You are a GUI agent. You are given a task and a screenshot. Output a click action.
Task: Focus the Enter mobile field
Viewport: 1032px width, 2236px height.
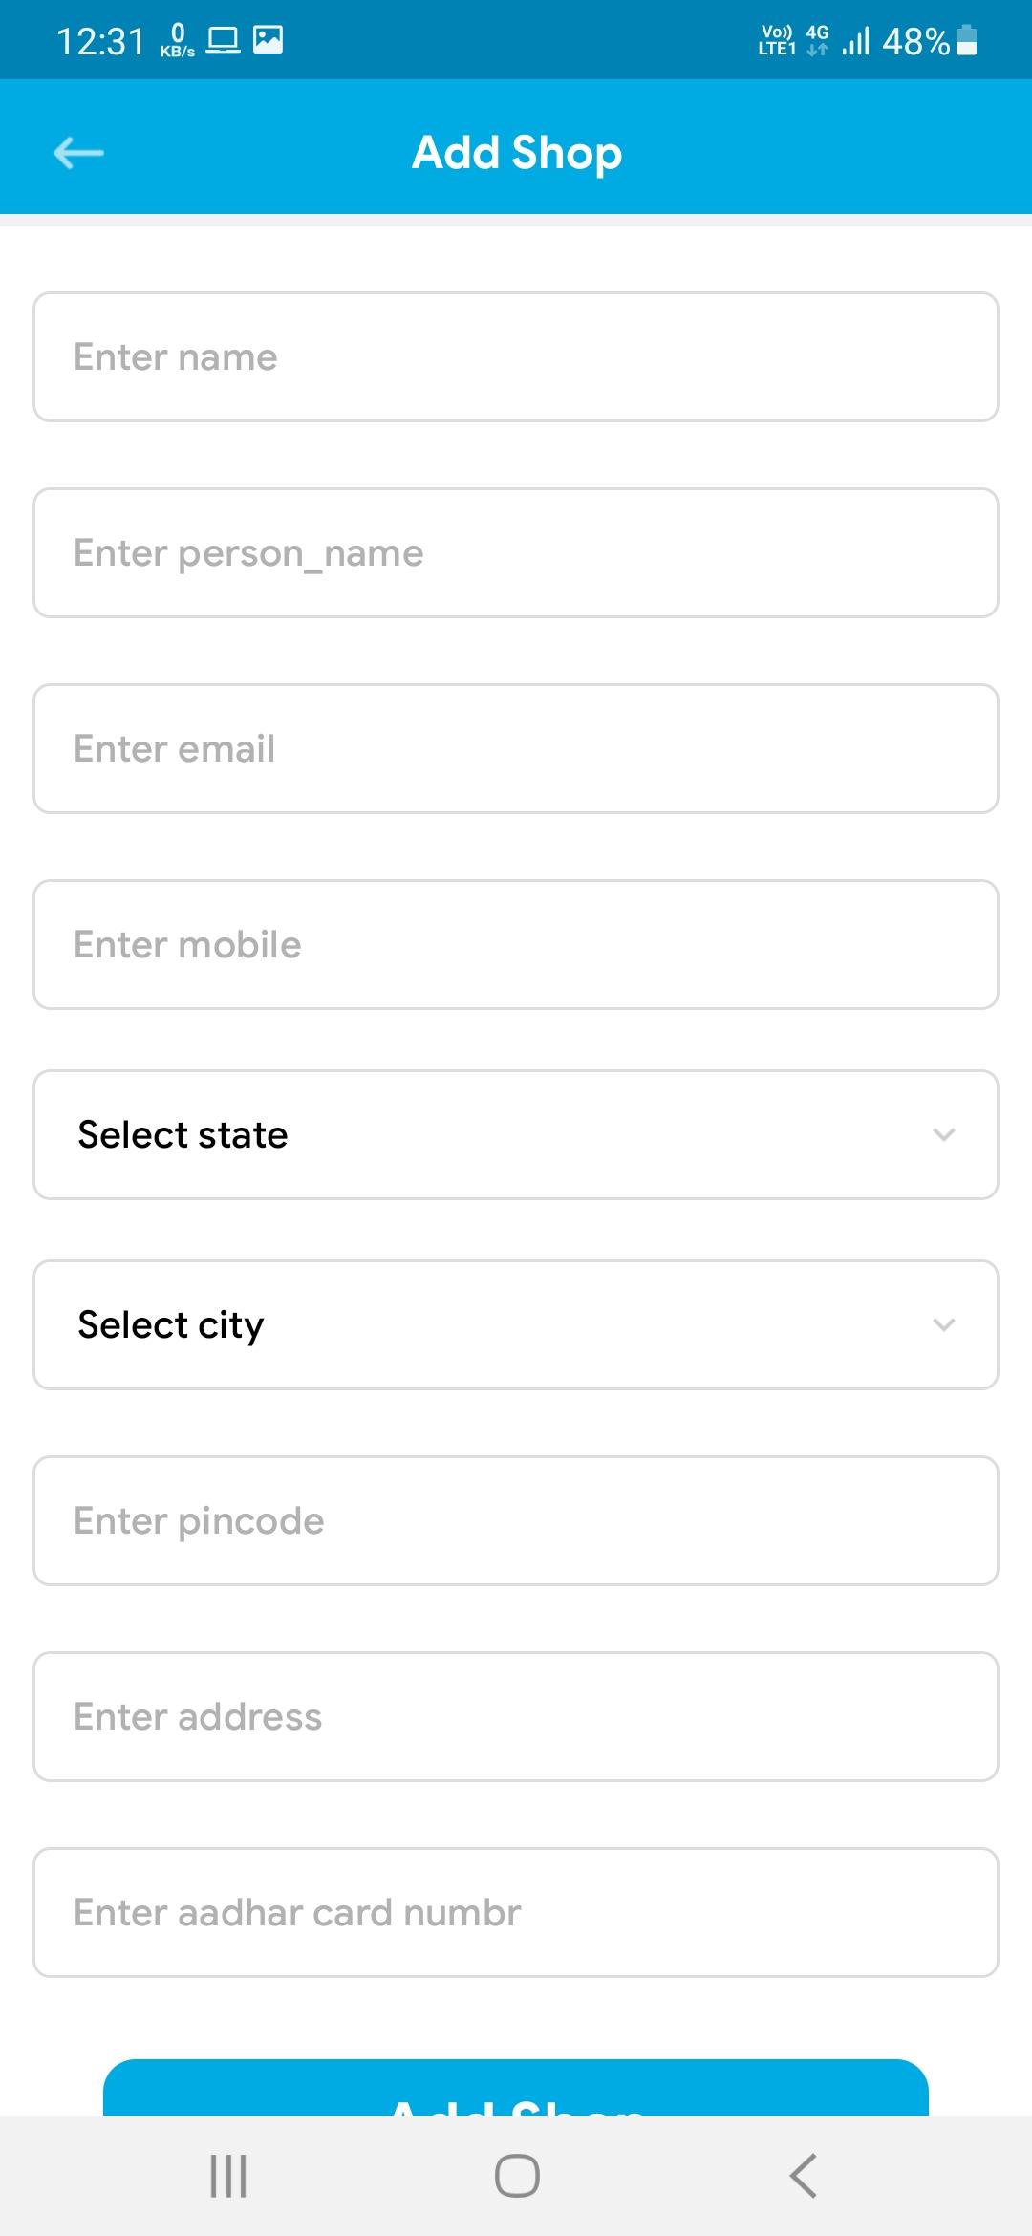coord(516,944)
